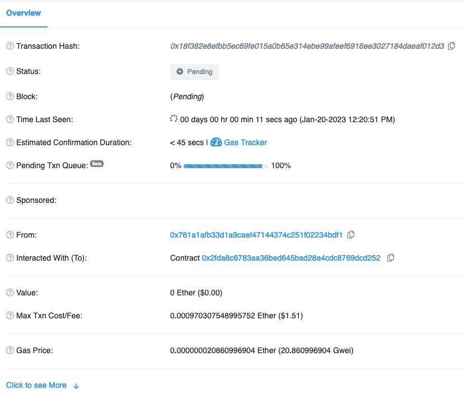Image resolution: width=464 pixels, height=403 pixels.
Task: Click help icon beside Block label
Action: tap(10, 96)
